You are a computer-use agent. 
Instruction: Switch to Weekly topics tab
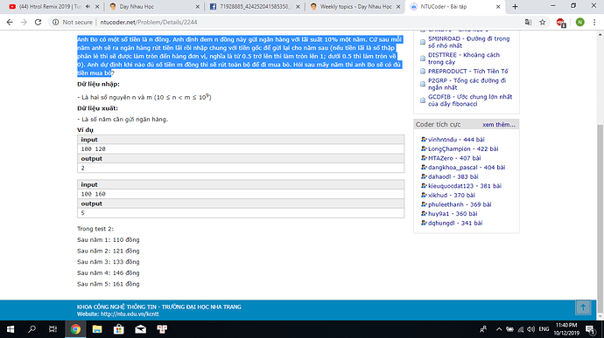pos(355,6)
